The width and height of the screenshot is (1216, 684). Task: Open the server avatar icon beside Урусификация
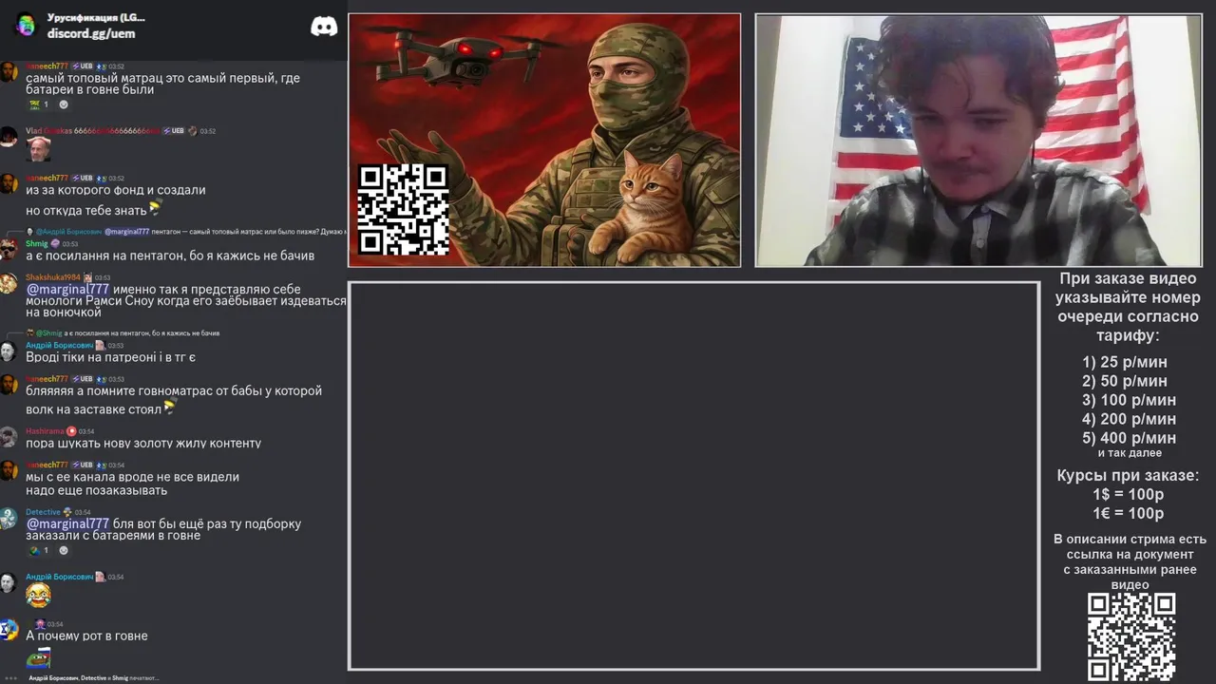pyautogui.click(x=26, y=26)
